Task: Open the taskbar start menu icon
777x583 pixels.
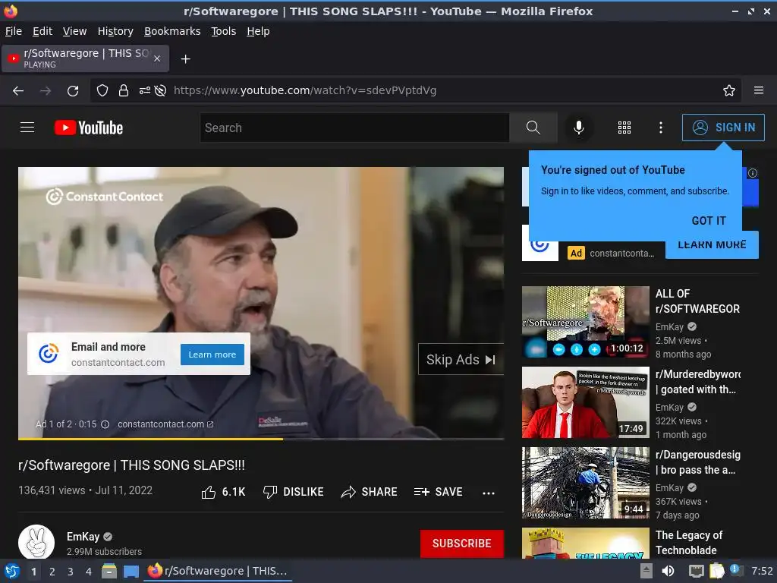Action: coord(12,571)
